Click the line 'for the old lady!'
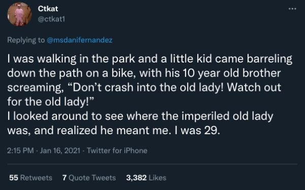This screenshot has height=190, width=305. (51, 102)
